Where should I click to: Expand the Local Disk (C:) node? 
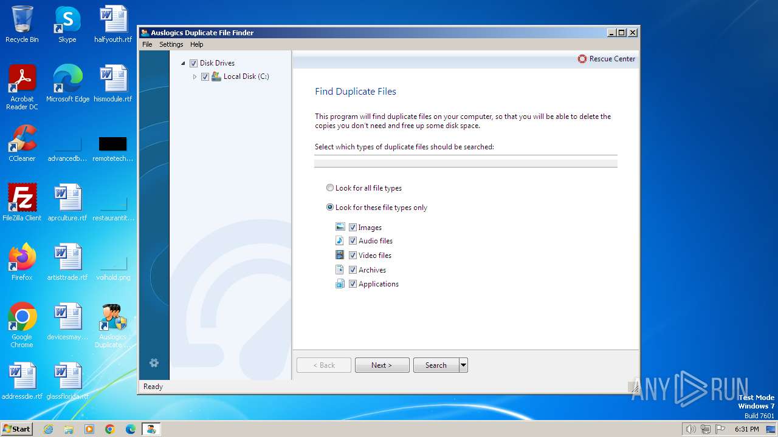pyautogui.click(x=194, y=76)
